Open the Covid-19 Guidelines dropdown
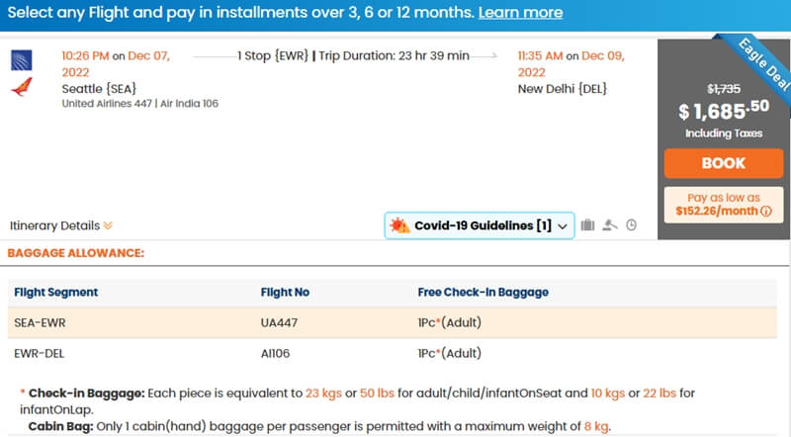Viewport: 791px width, 437px height. (480, 225)
